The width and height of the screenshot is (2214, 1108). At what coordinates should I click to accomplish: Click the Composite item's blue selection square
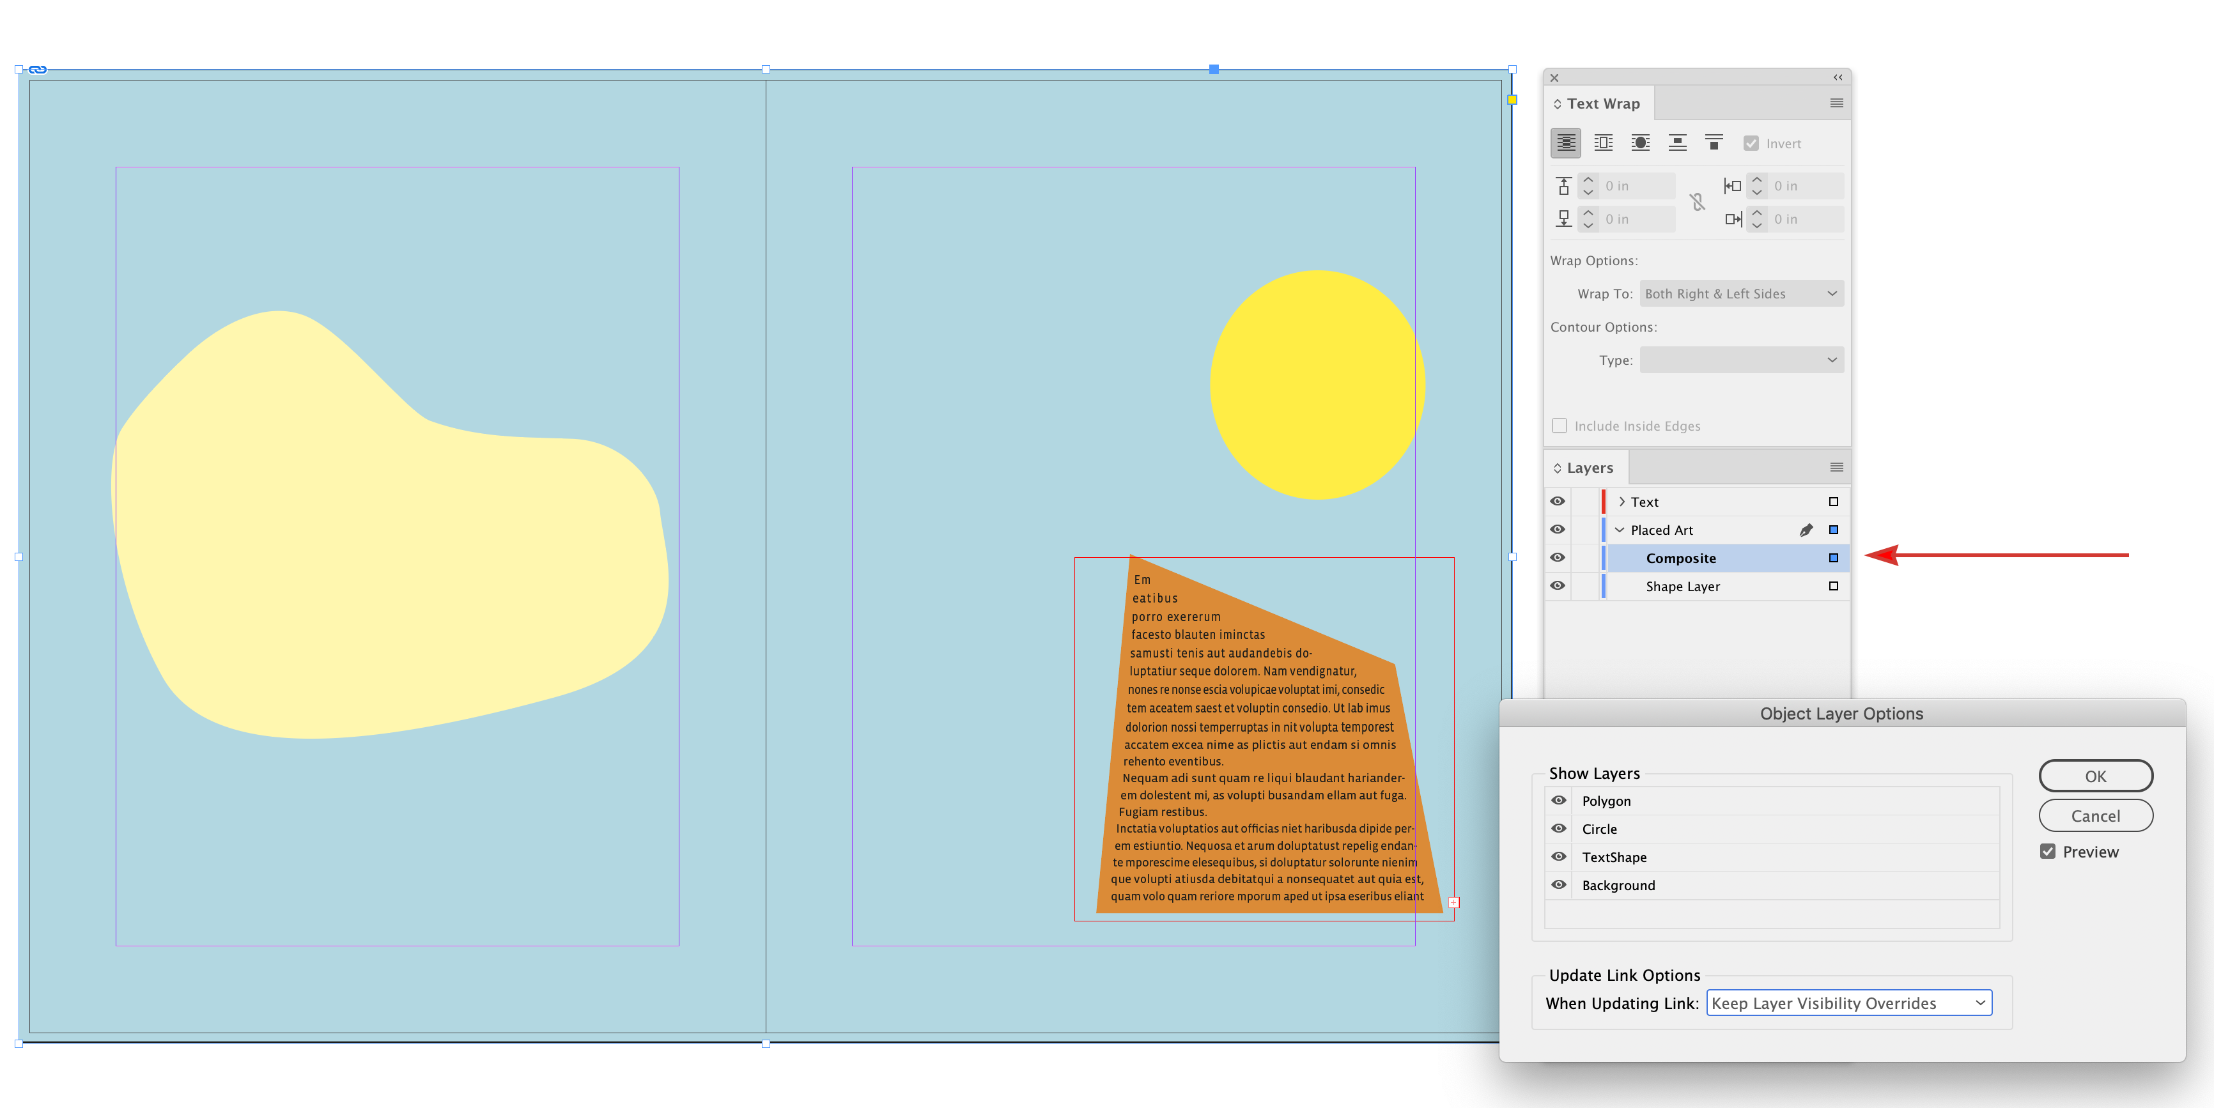click(x=1833, y=558)
